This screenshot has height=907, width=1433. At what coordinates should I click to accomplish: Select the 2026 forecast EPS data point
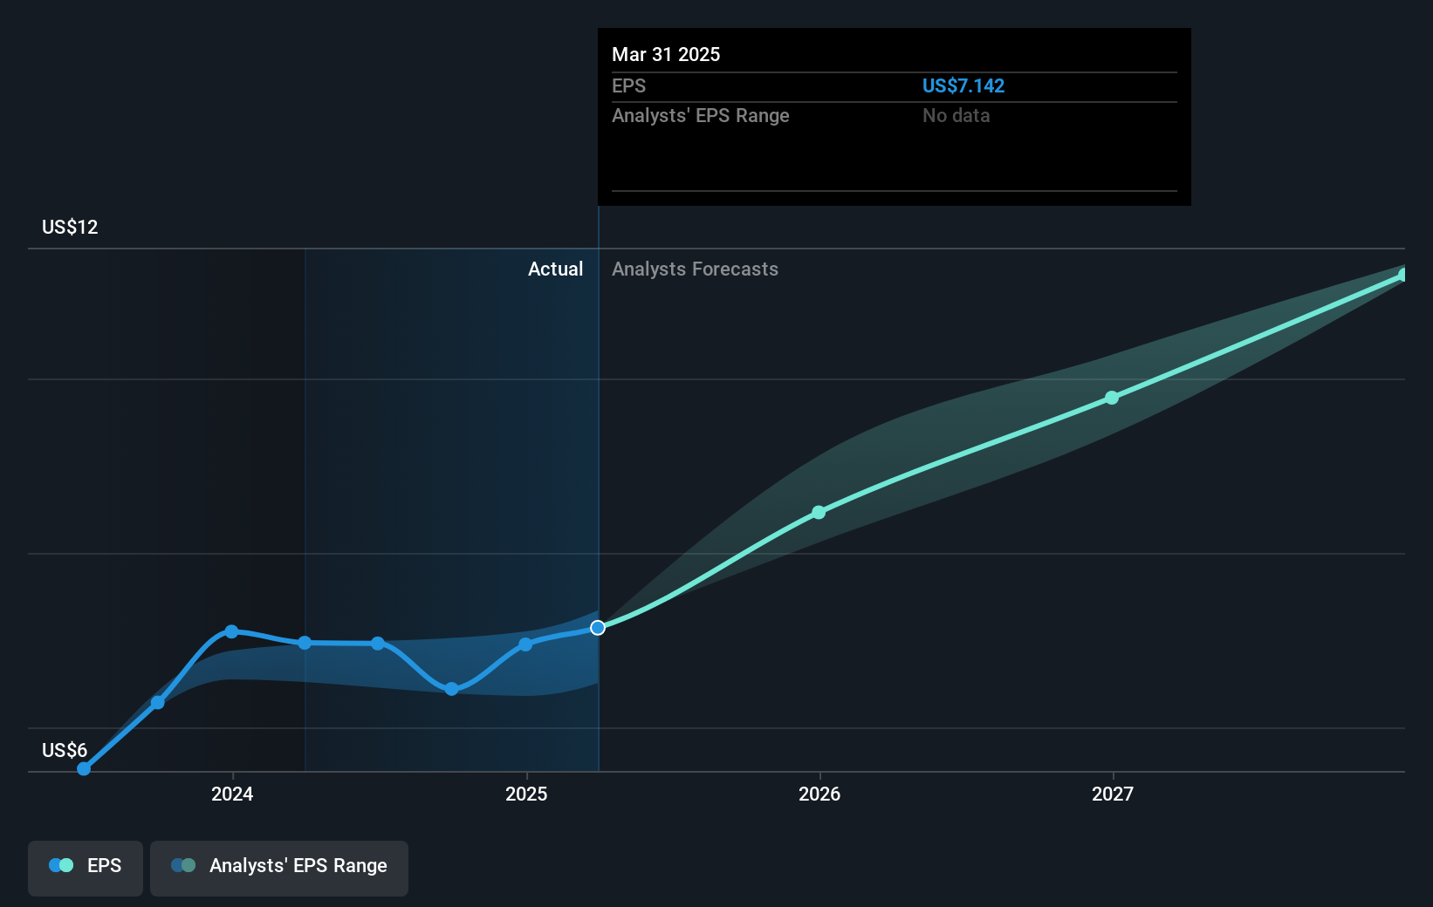(819, 512)
